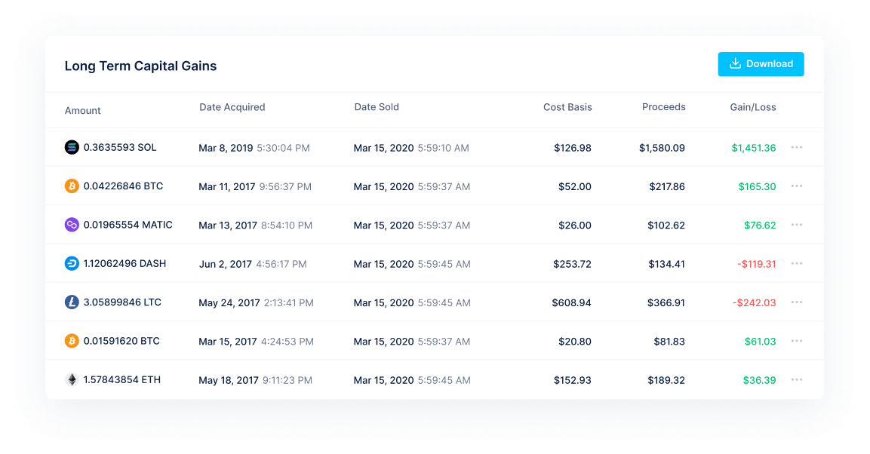Click the Bitcoin icon on the 0.01591620 BTC row

pyautogui.click(x=72, y=341)
